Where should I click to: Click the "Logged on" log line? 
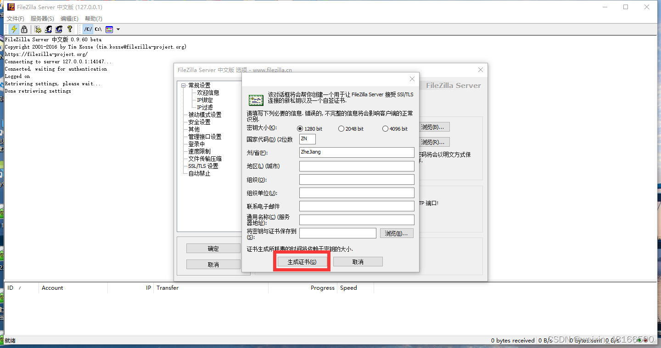17,76
